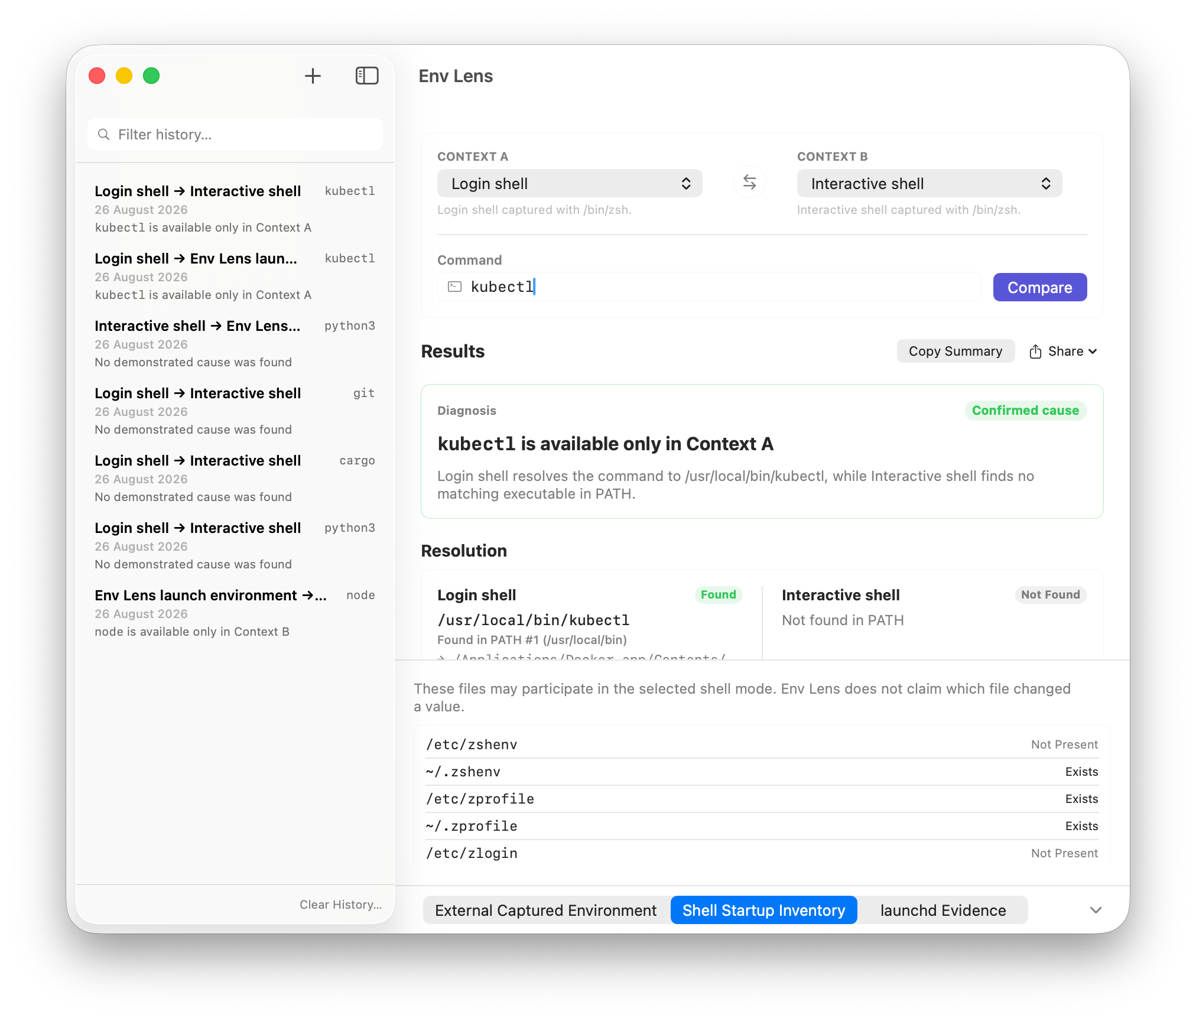
Task: Click the kubectl command input field
Action: click(709, 287)
